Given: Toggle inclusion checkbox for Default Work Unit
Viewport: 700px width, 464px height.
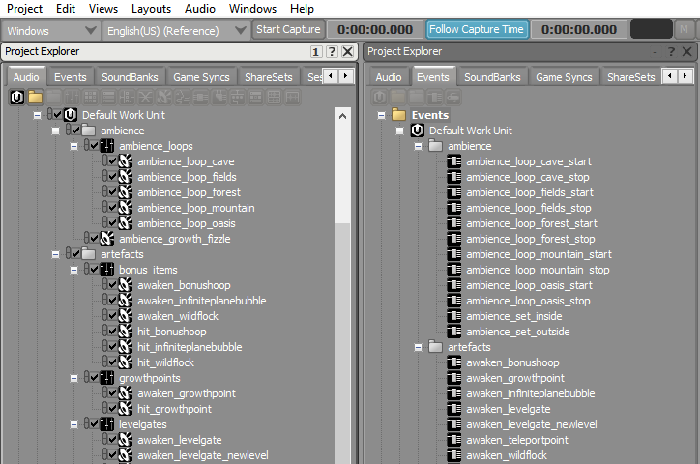Looking at the screenshot, I should [58, 115].
